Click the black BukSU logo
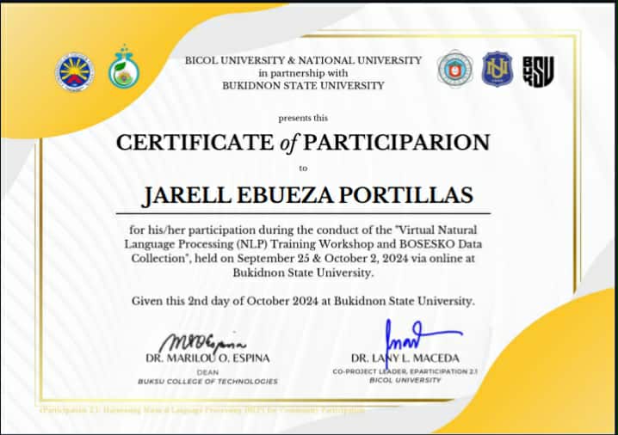The height and width of the screenshot is (435, 618). 539,71
